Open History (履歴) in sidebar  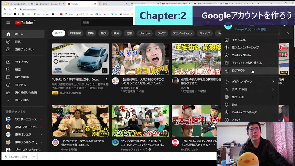23,69
